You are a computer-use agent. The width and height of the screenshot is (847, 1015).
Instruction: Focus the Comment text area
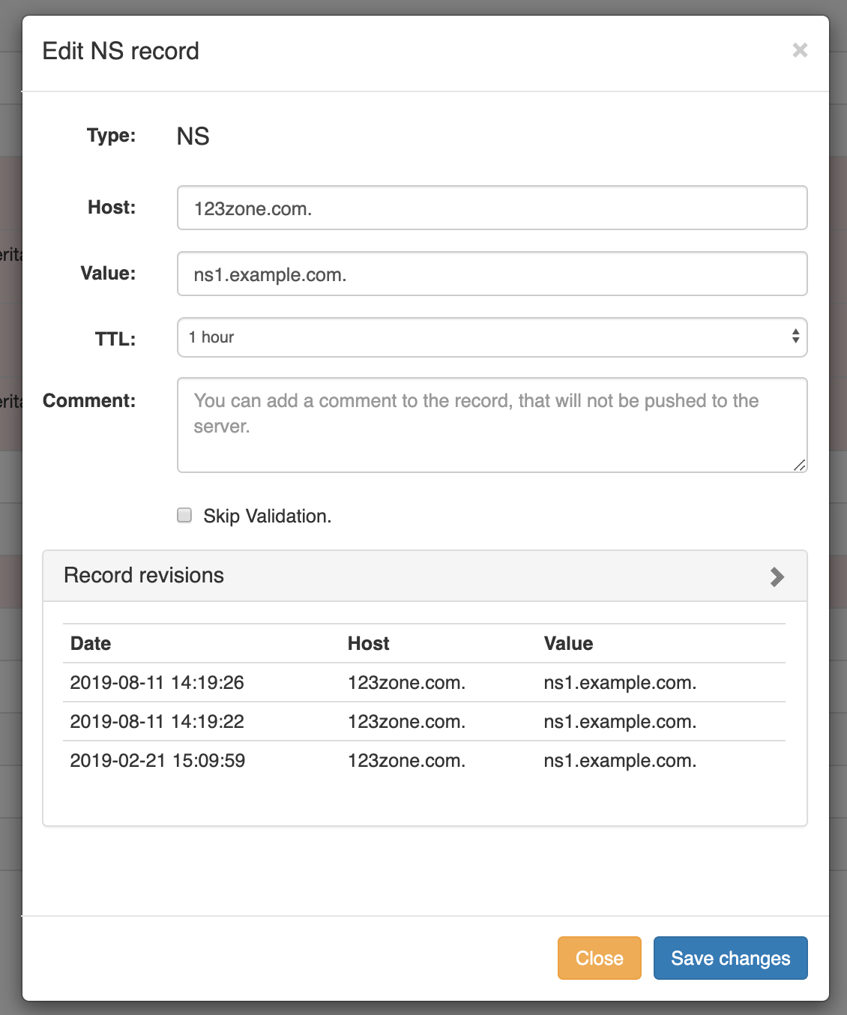pos(492,425)
